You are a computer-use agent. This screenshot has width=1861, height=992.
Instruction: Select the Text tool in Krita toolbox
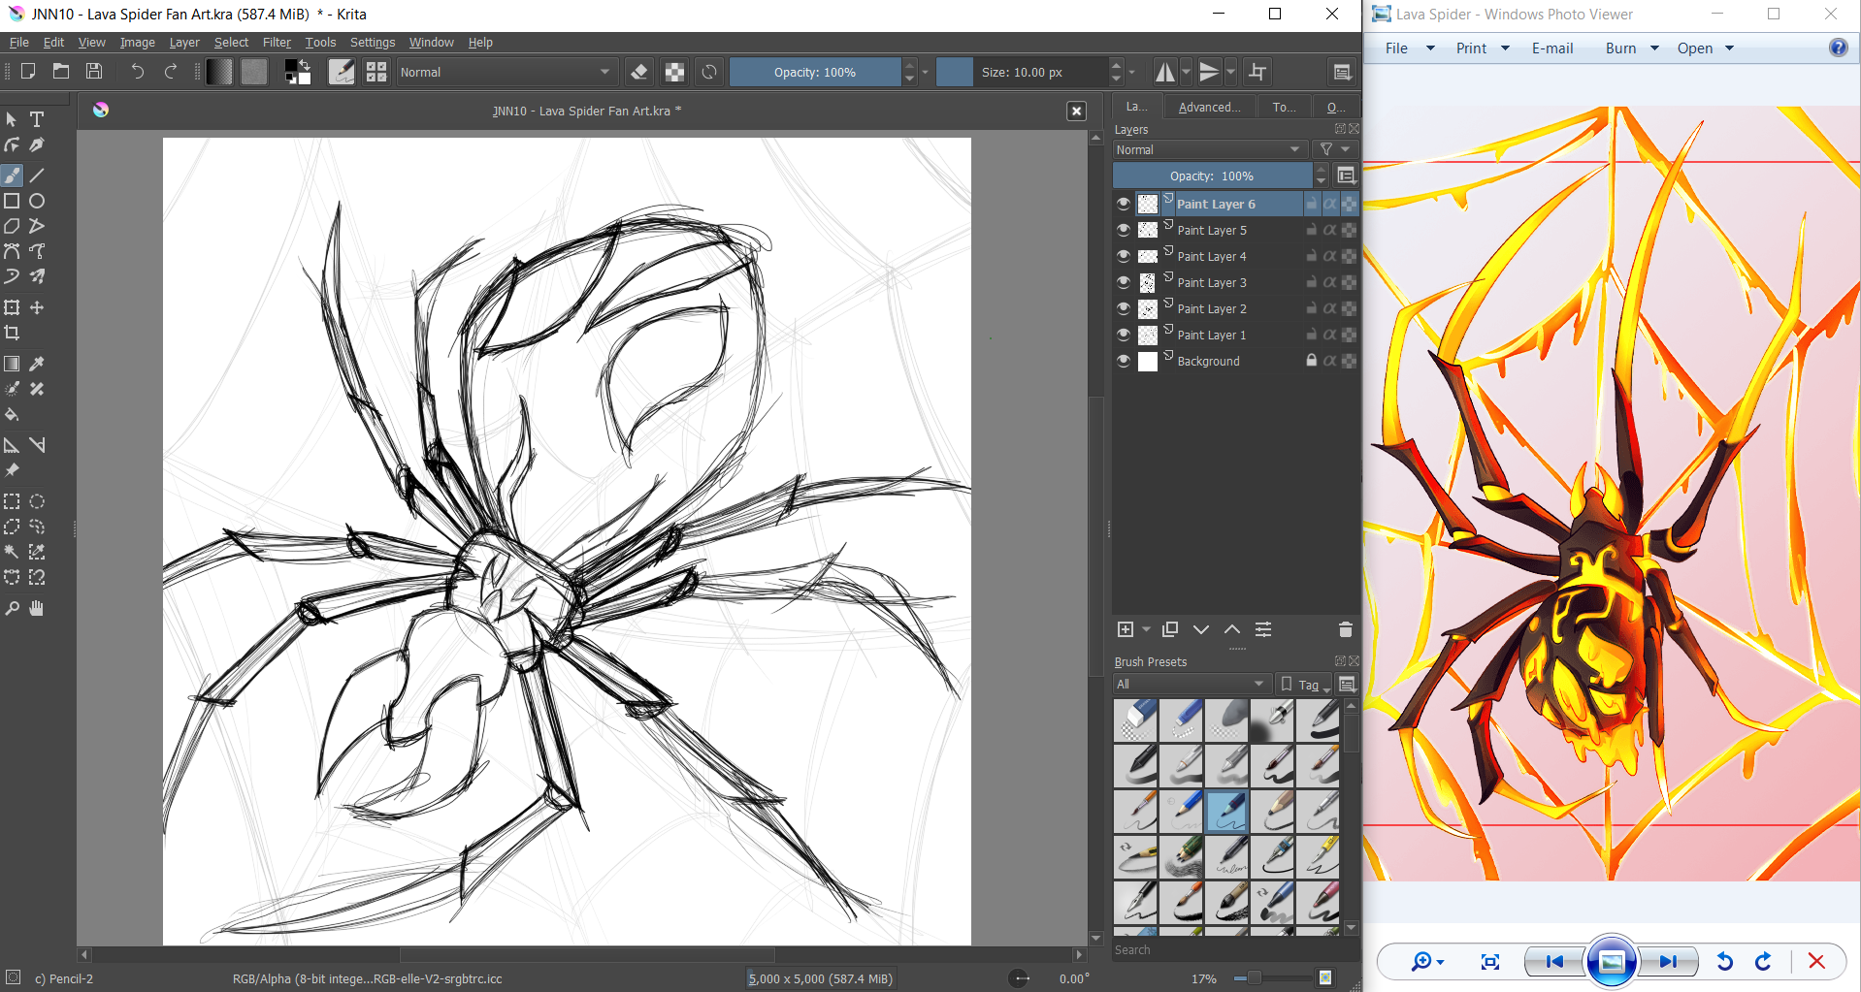tap(37, 119)
